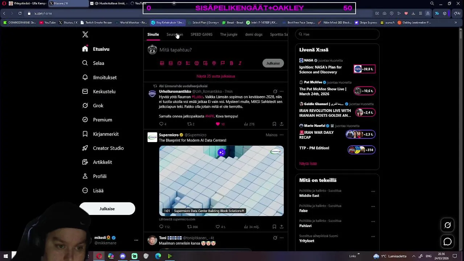This screenshot has width=464, height=261.
Task: Tag location with the pin icon
Action: 214,63
